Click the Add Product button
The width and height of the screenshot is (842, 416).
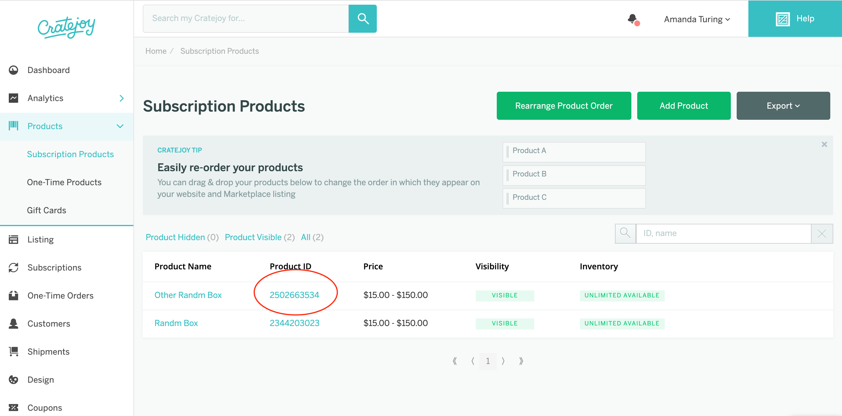point(683,106)
